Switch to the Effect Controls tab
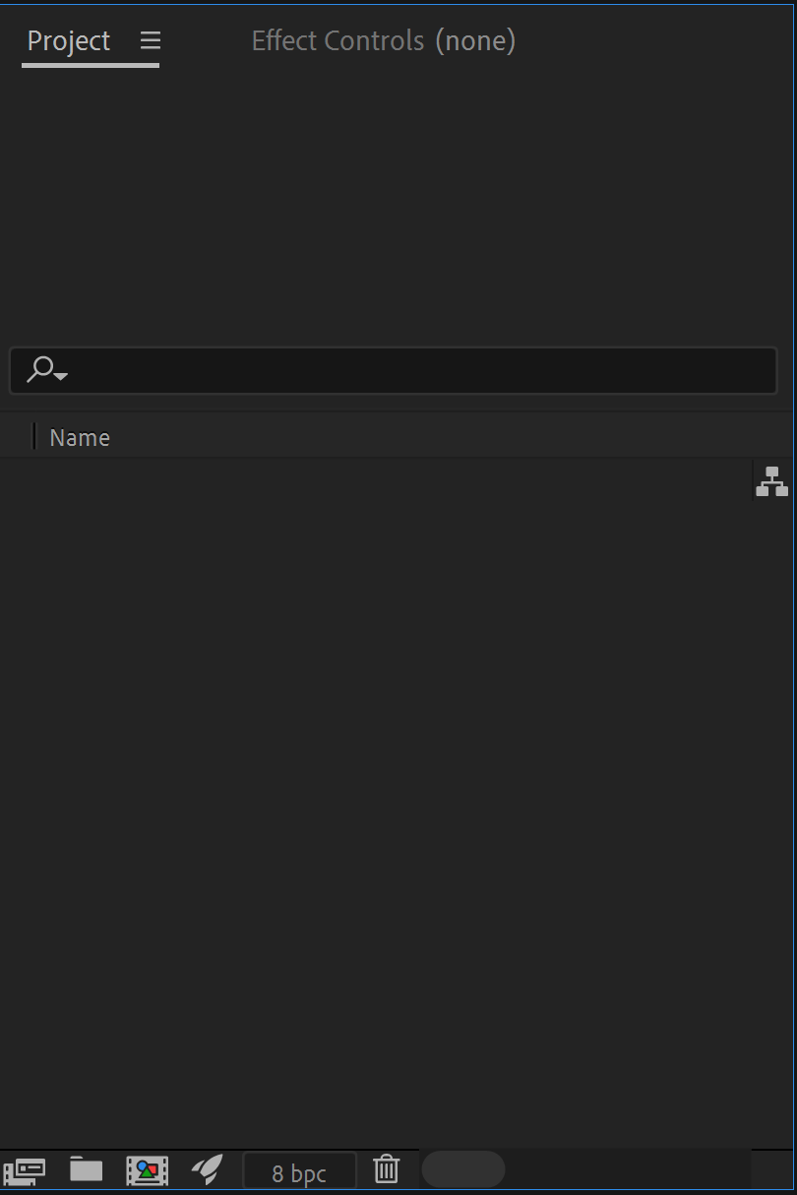797x1195 pixels. (337, 40)
